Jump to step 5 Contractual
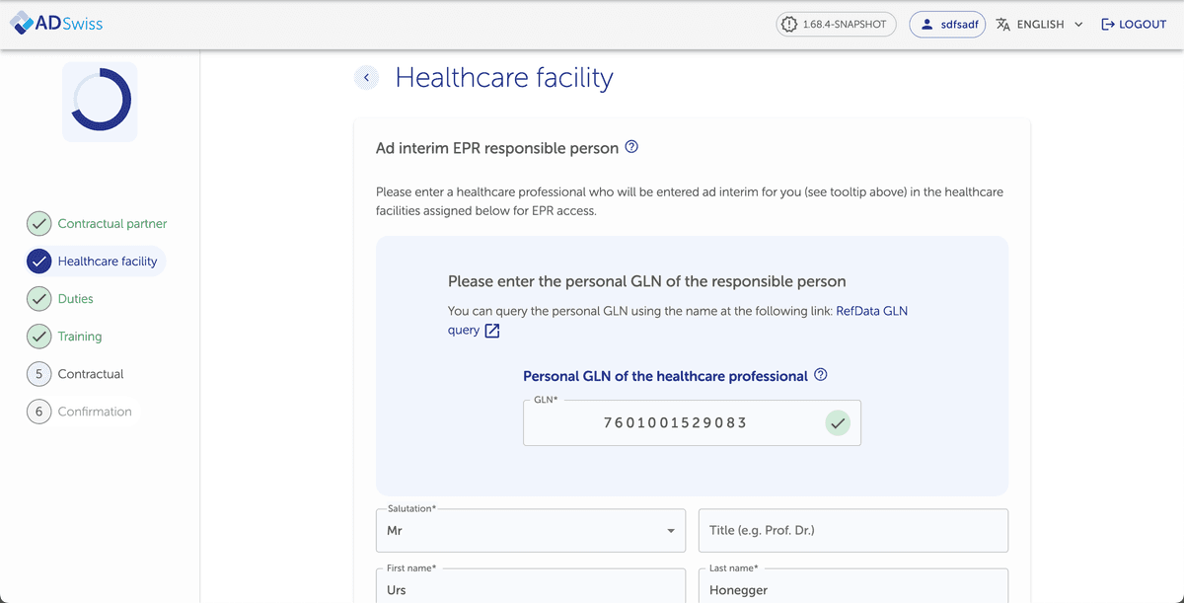The height and width of the screenshot is (603, 1184). [x=90, y=374]
